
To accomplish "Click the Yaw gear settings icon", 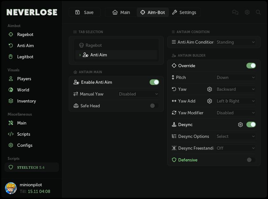I will [210, 89].
